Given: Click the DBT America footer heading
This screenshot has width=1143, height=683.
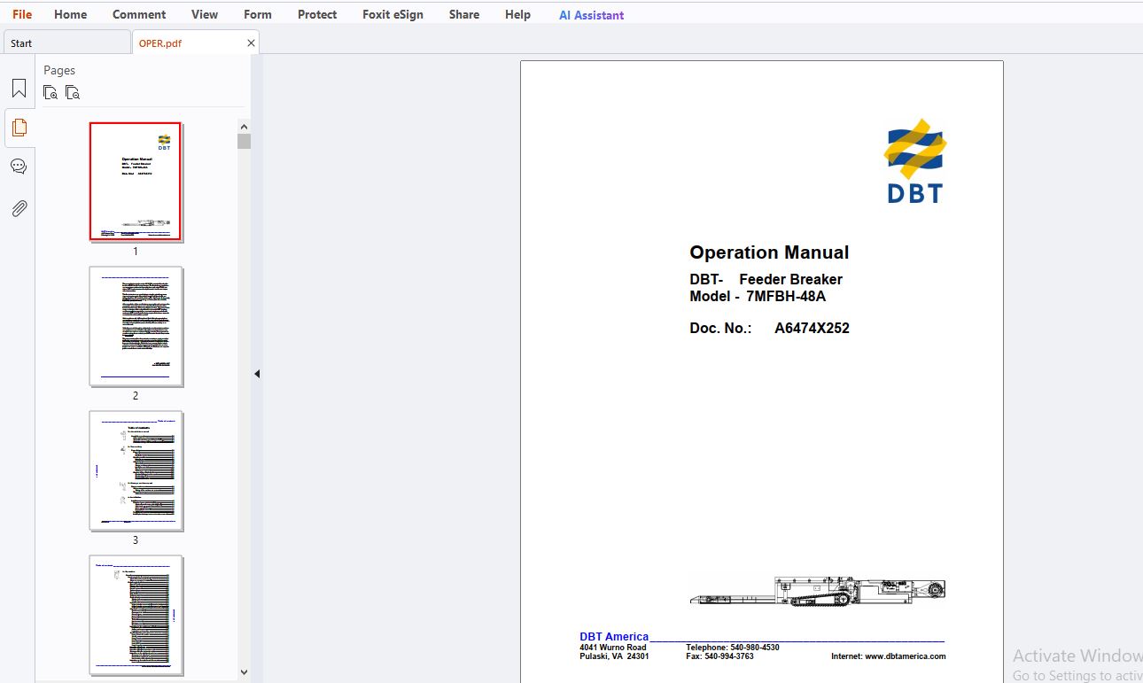Looking at the screenshot, I should pos(614,636).
